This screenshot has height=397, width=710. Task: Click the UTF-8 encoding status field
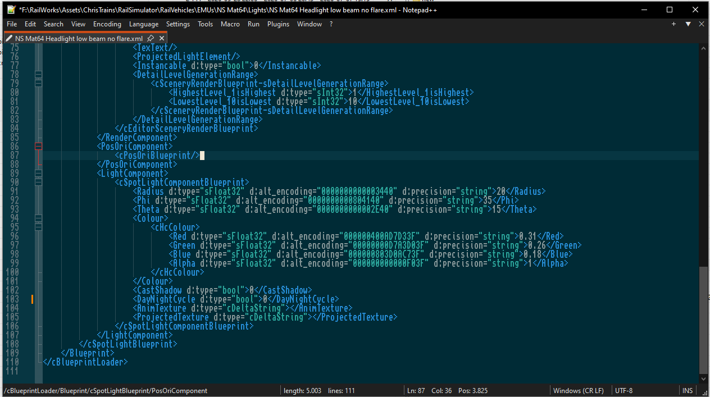coord(623,390)
